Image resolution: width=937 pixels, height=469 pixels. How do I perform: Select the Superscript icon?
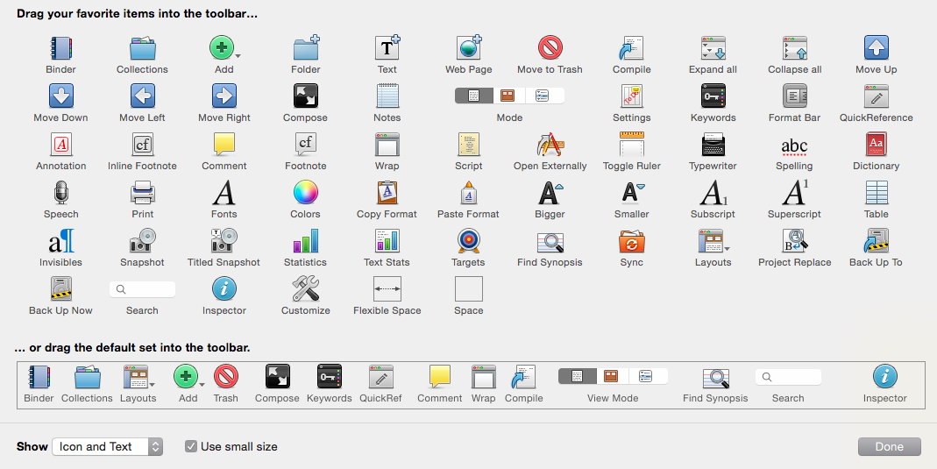pyautogui.click(x=795, y=192)
